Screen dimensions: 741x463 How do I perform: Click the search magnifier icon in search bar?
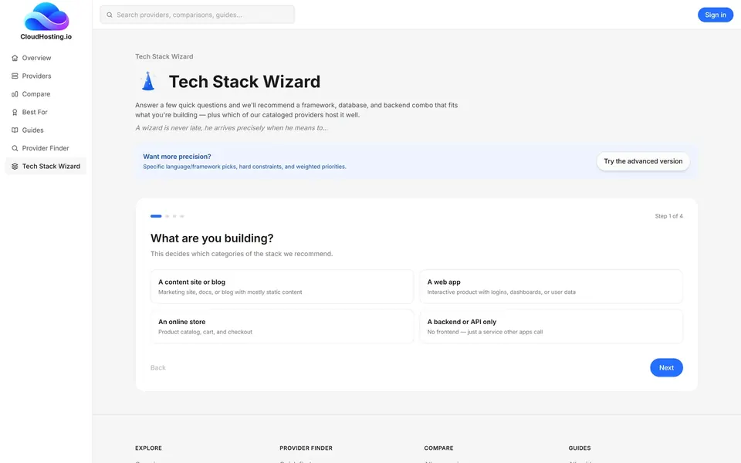109,15
